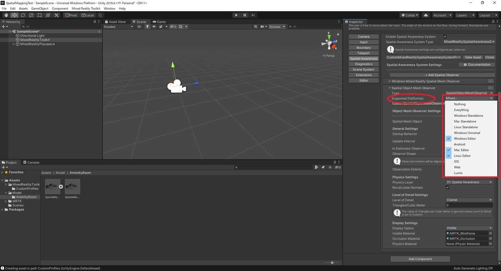Select the Scale tool
Viewport: 501px width, 271px height.
point(31,15)
